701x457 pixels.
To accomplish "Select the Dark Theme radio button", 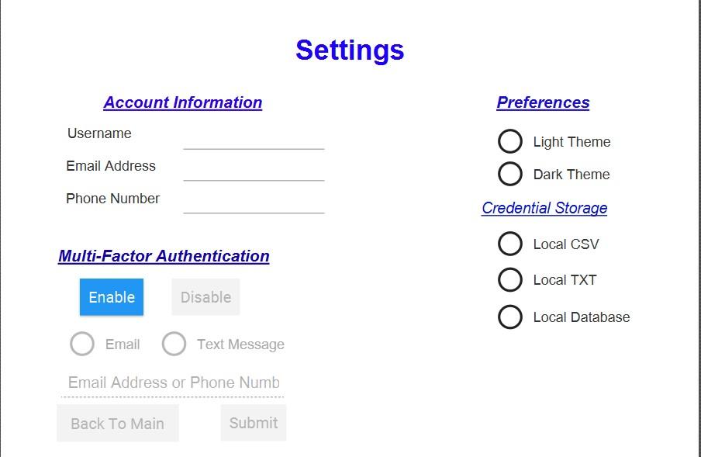I will coord(510,174).
